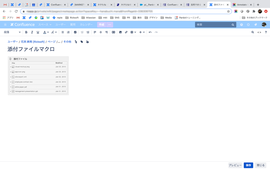Reload the browser page
The image size is (270, 169).
(16, 11)
